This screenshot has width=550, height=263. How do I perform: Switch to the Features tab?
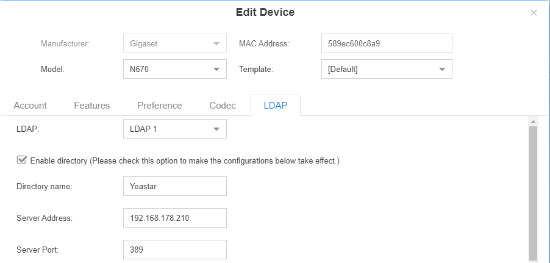coord(92,106)
